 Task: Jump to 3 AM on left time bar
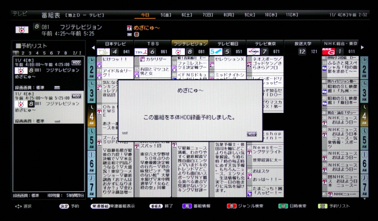(91, 92)
